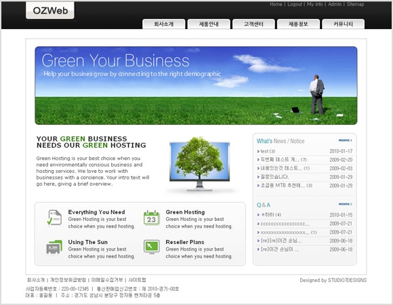This screenshot has width=393, height=305.
Task: Show more News / Notice items
Action: click(346, 140)
